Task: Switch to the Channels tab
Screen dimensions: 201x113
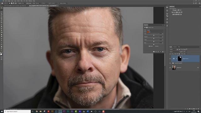Action: [x=175, y=47]
